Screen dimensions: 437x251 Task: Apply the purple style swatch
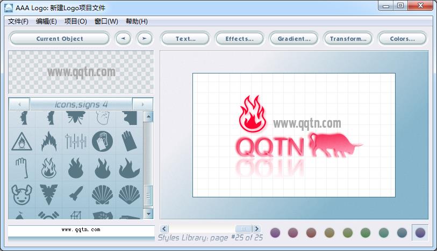(275, 232)
